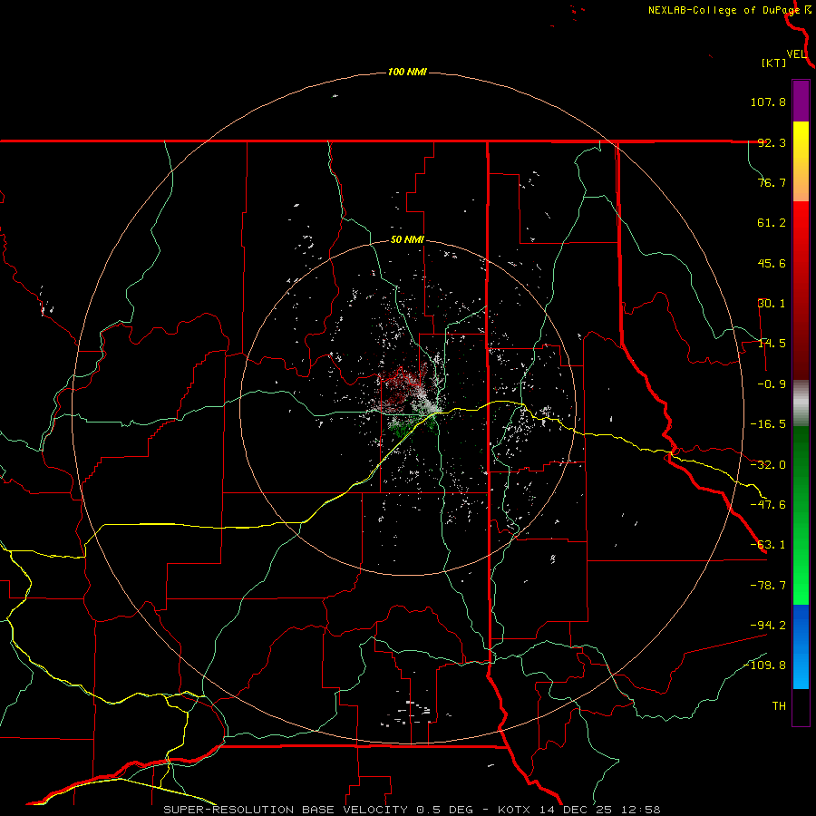Pick the gray segment of the color bar
816x816 pixels.
tap(801, 403)
